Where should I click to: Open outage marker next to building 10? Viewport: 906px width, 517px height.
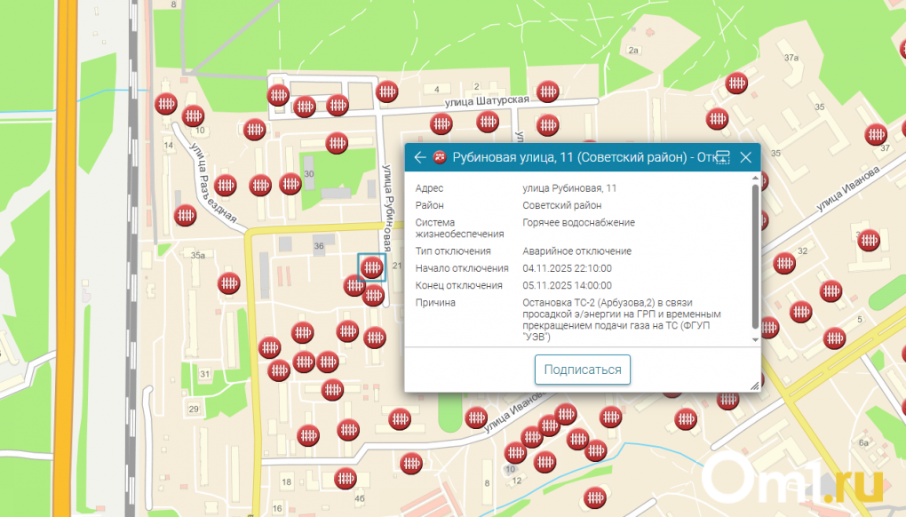pos(194,115)
